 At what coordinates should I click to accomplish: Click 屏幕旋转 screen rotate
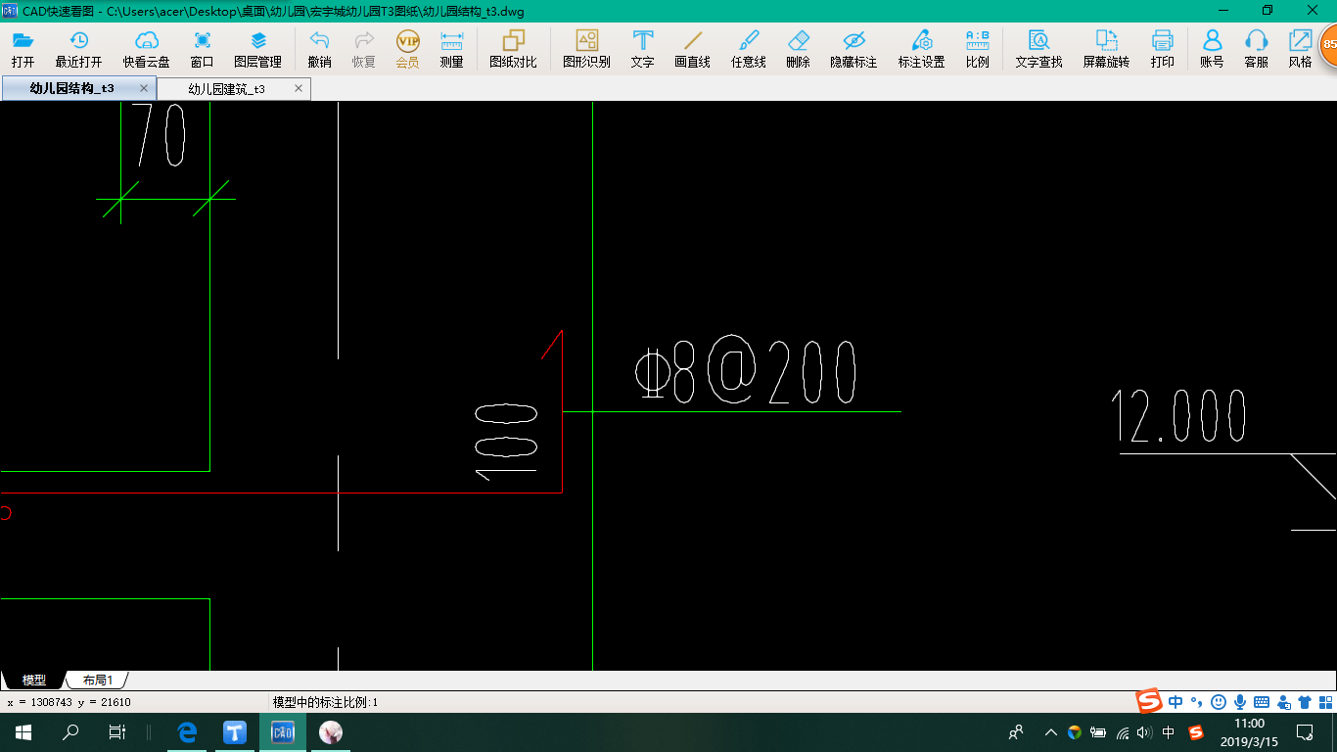pos(1107,49)
